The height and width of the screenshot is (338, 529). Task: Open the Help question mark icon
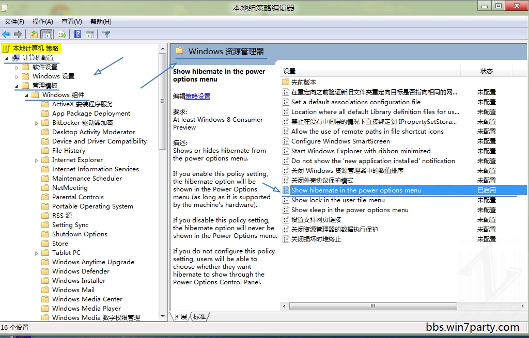coord(77,34)
